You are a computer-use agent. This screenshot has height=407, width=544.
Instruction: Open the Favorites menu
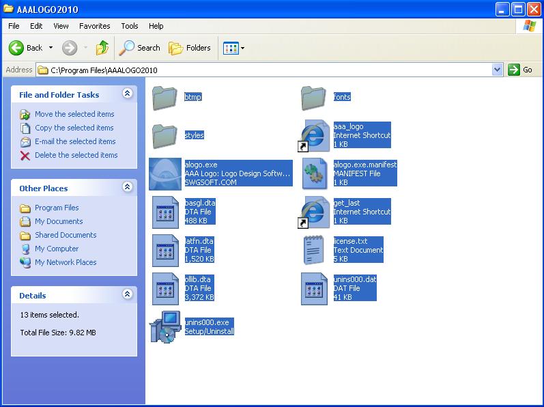[x=94, y=26]
